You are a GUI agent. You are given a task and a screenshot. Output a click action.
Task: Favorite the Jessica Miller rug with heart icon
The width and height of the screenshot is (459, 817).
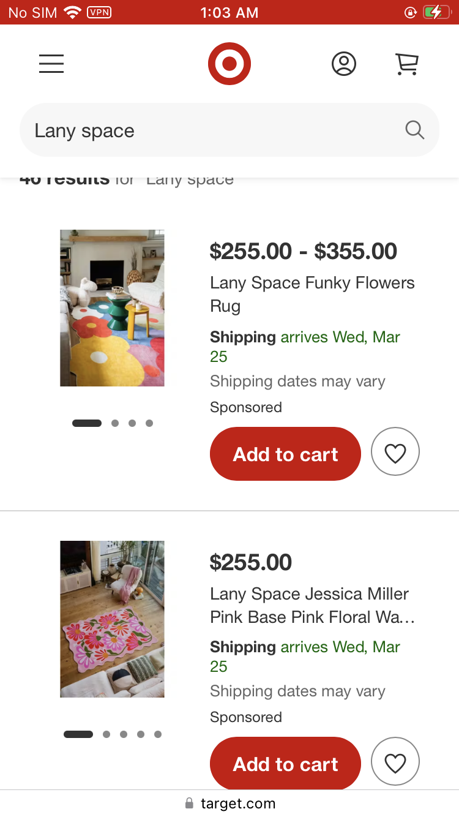click(x=395, y=762)
